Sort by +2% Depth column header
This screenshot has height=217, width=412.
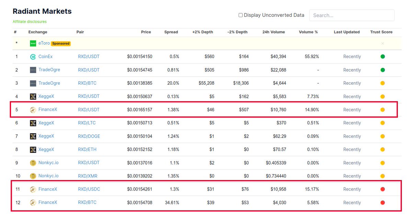(x=203, y=32)
